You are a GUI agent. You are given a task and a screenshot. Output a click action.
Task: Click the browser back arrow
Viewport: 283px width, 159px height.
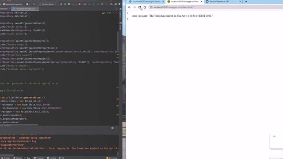(129, 7)
